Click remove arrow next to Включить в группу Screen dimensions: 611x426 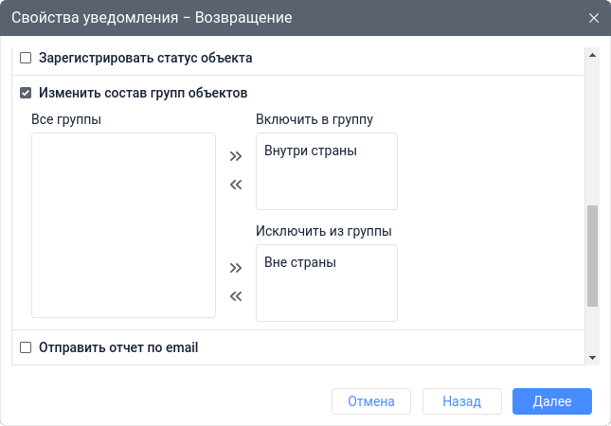coord(236,185)
